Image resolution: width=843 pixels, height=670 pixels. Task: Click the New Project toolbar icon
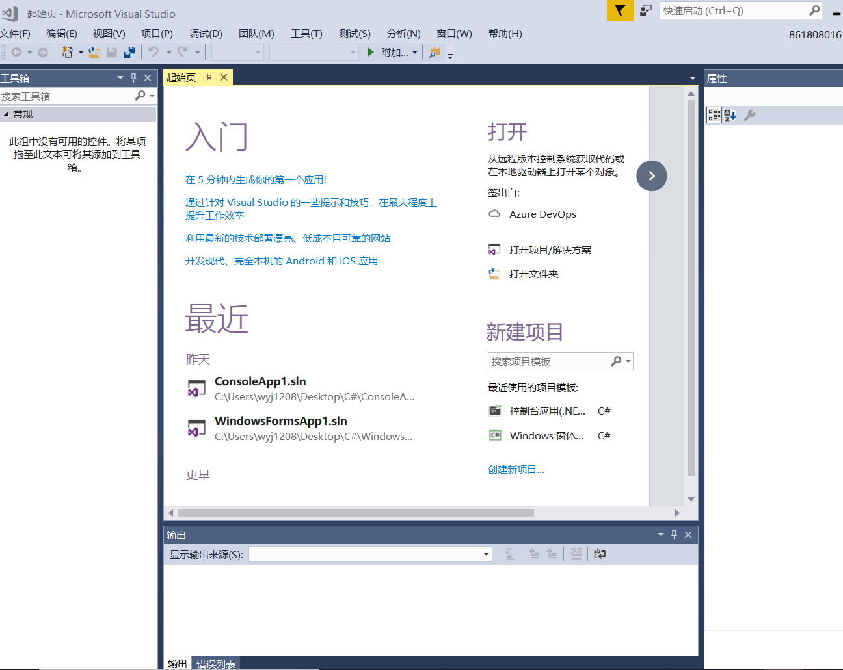click(x=67, y=52)
